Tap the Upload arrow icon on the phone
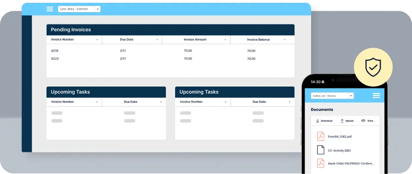Image resolution: width=412 pixels, height=174 pixels. tap(342, 121)
